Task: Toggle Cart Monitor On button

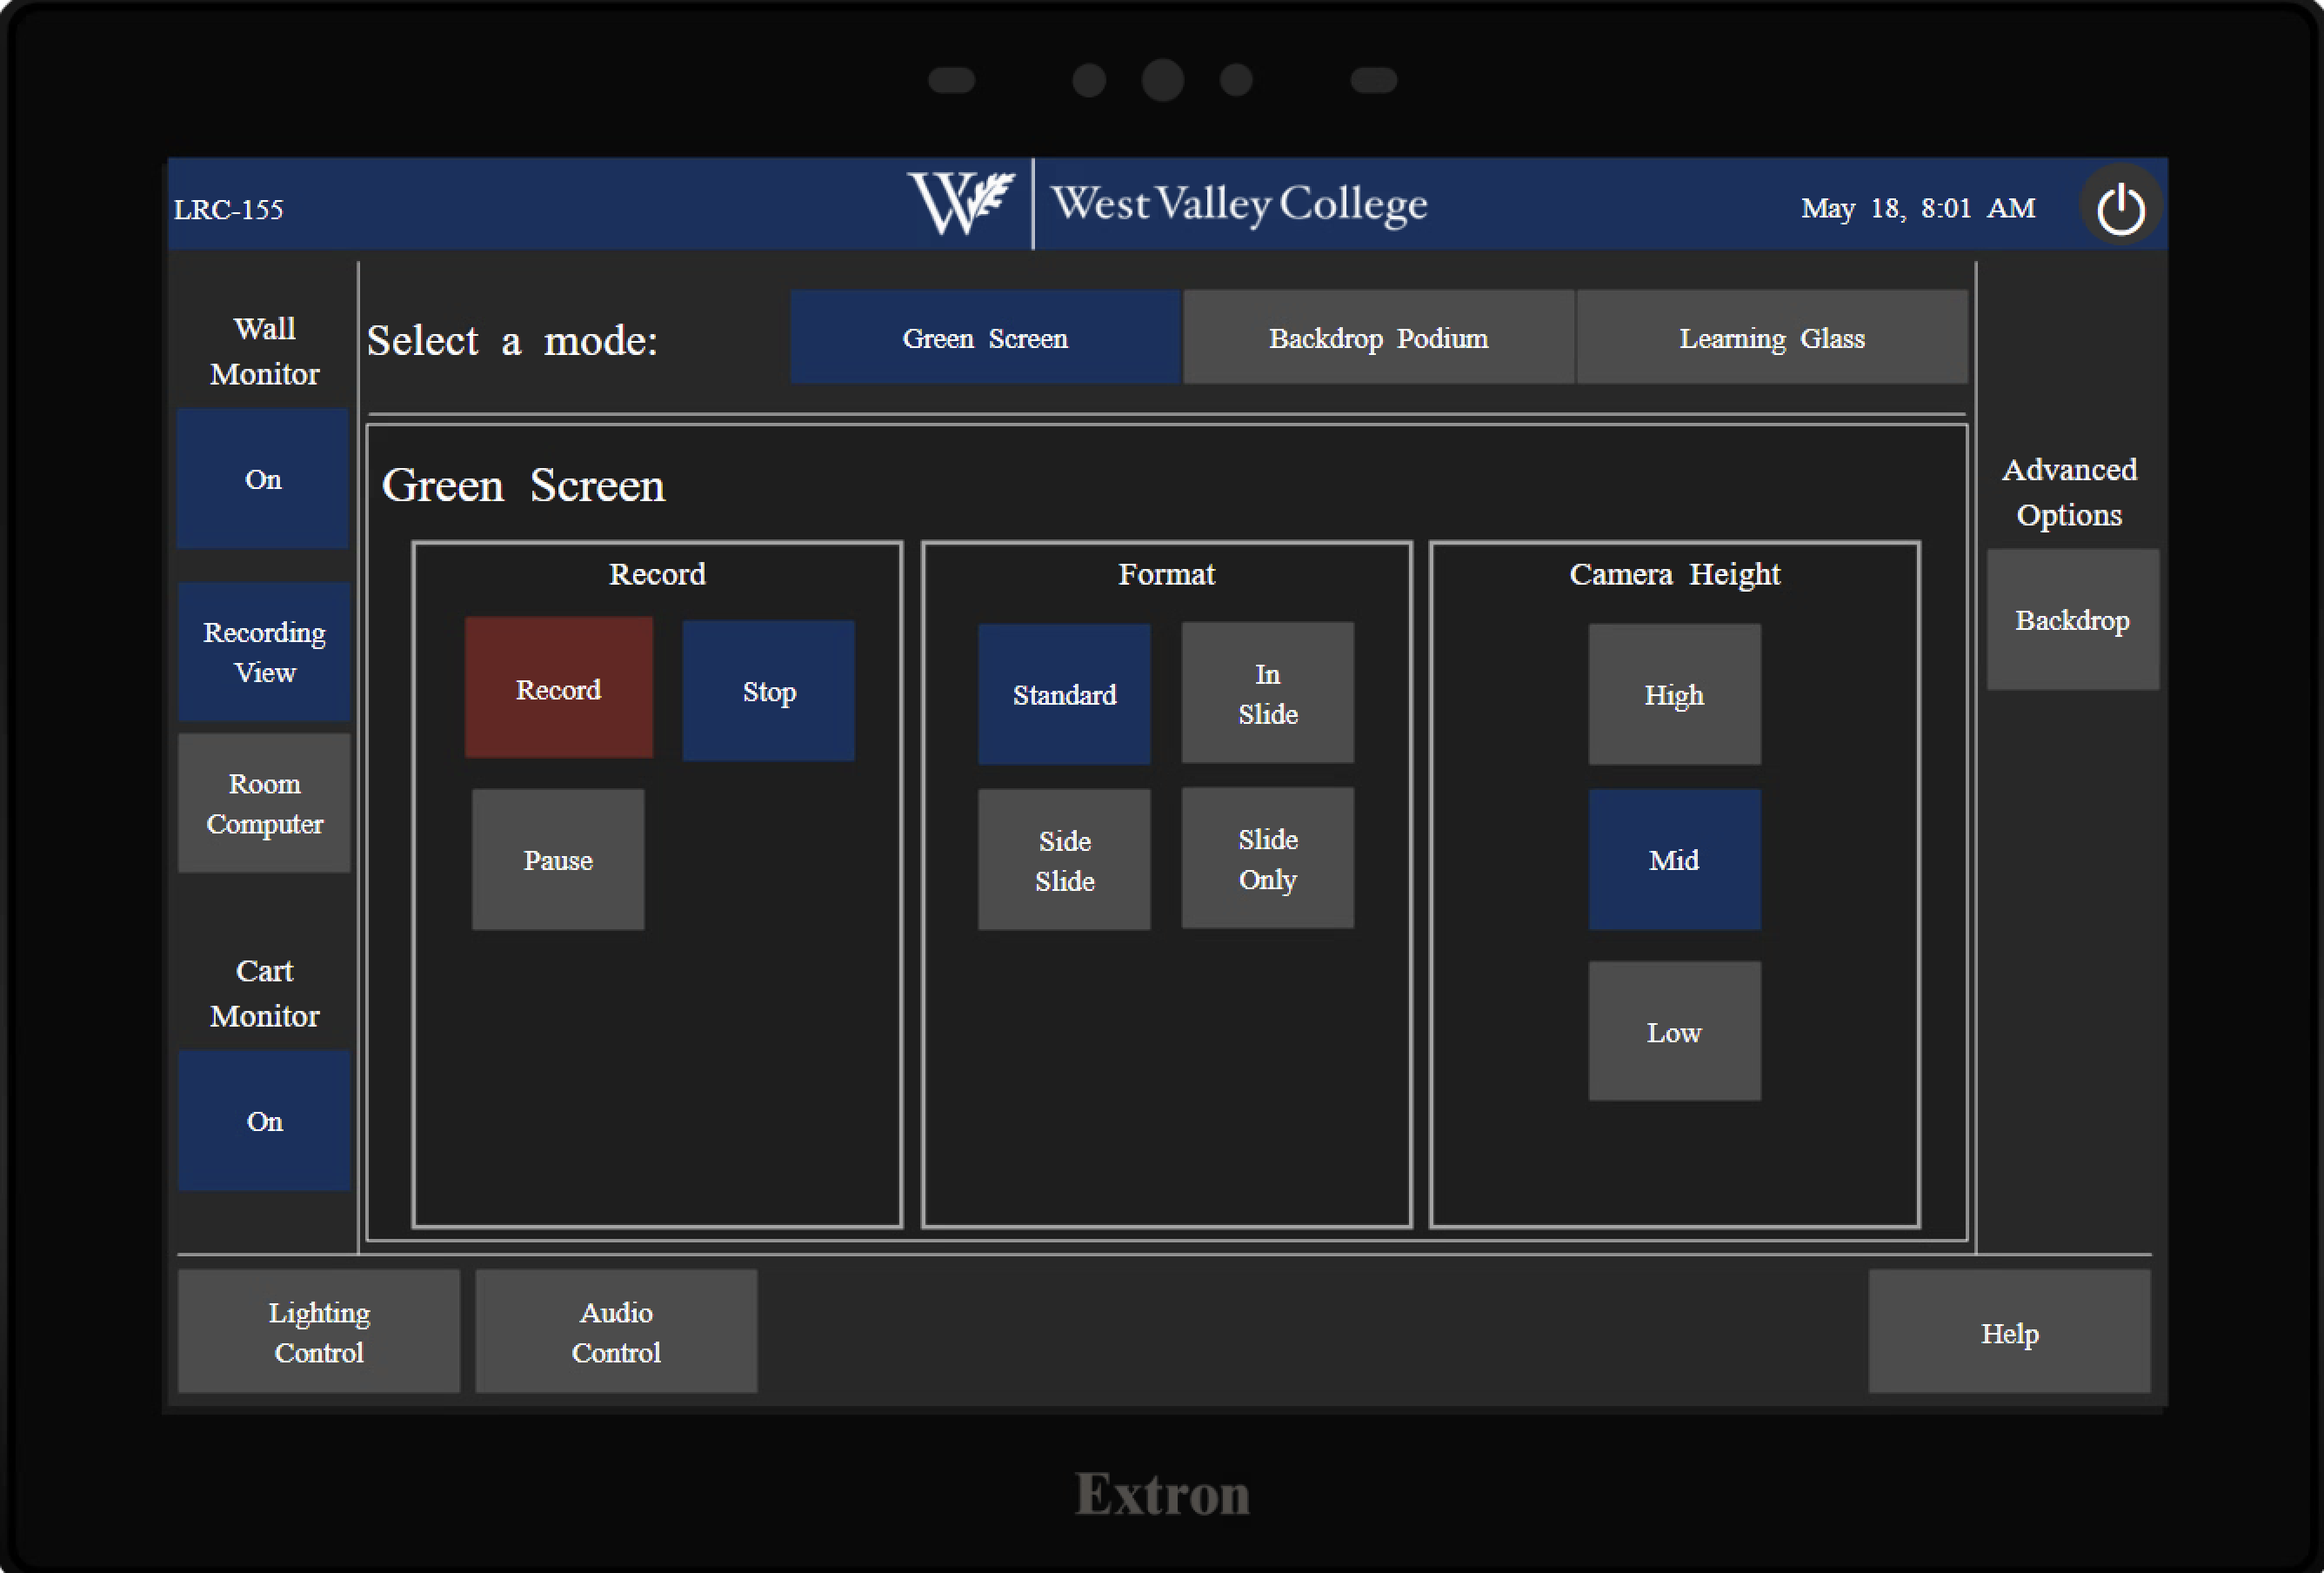Action: 264,1121
